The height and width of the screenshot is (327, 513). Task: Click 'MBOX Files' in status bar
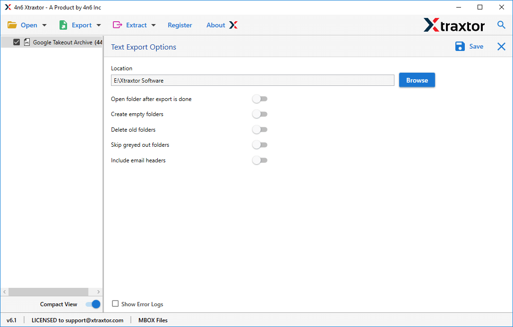[x=153, y=320]
